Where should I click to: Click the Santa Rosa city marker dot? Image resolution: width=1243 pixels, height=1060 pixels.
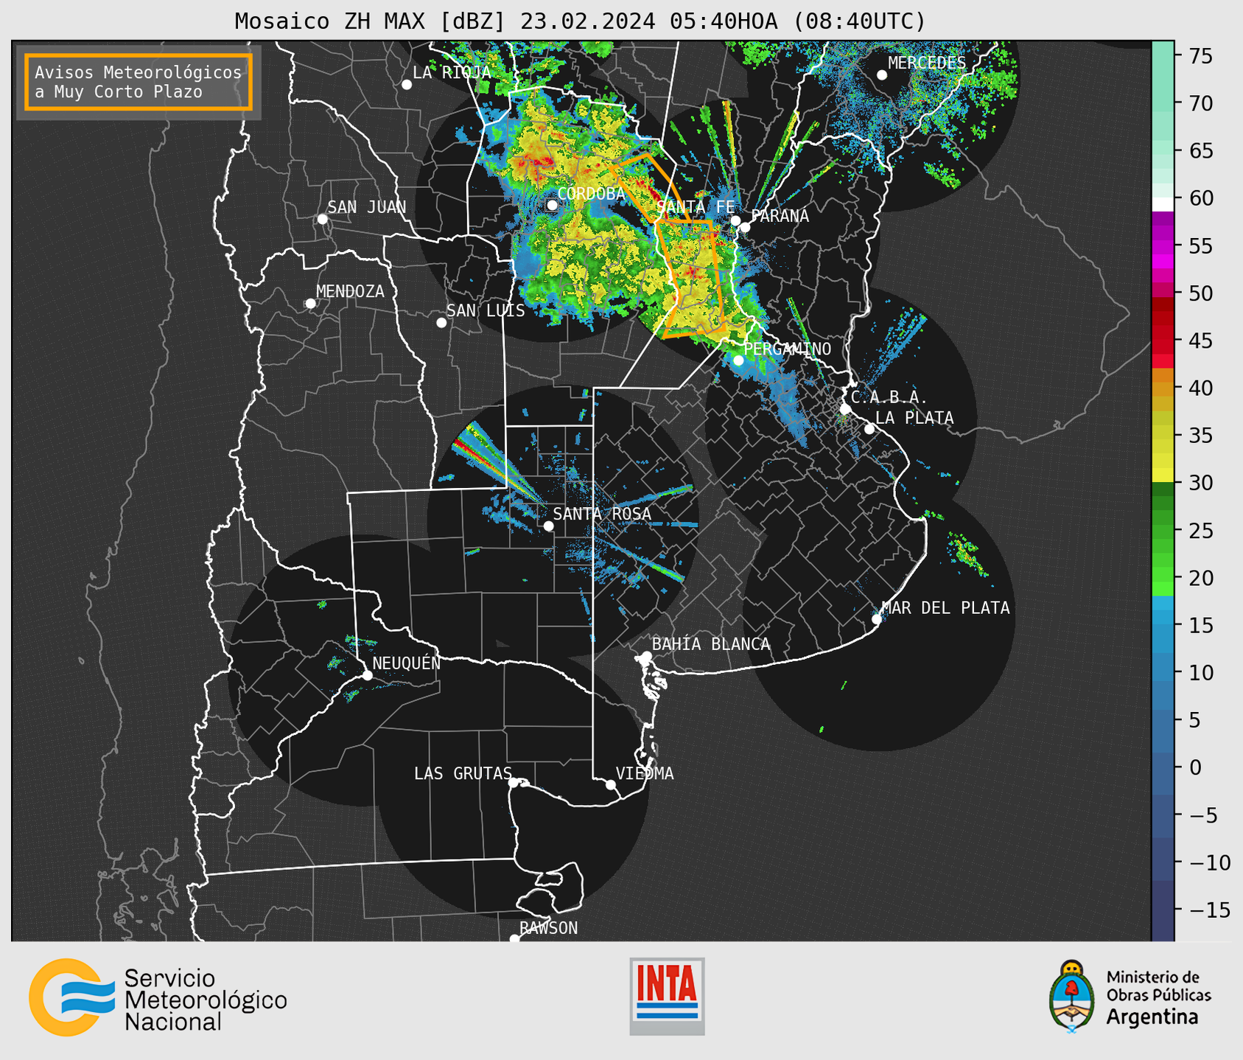(x=548, y=526)
